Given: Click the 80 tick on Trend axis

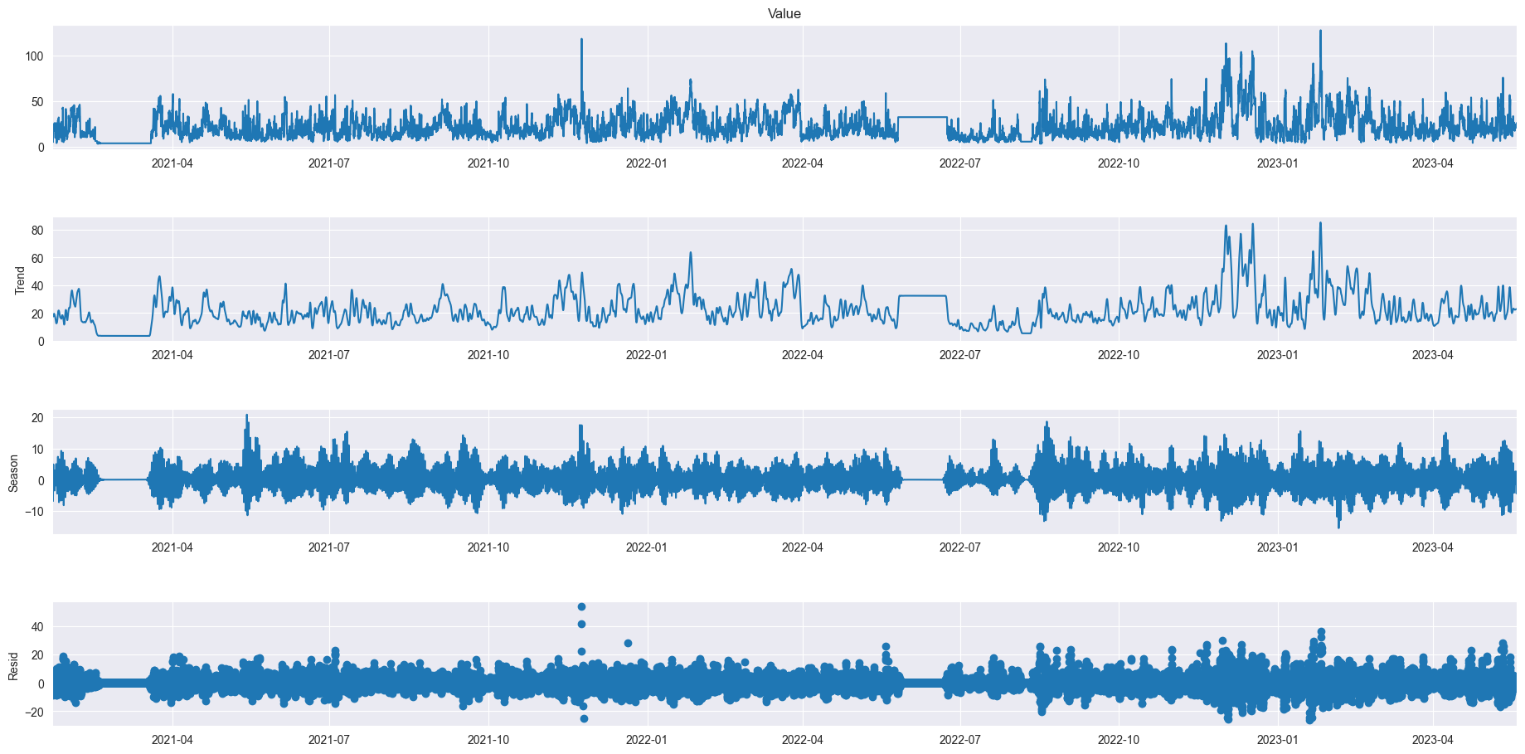Looking at the screenshot, I should point(38,230).
